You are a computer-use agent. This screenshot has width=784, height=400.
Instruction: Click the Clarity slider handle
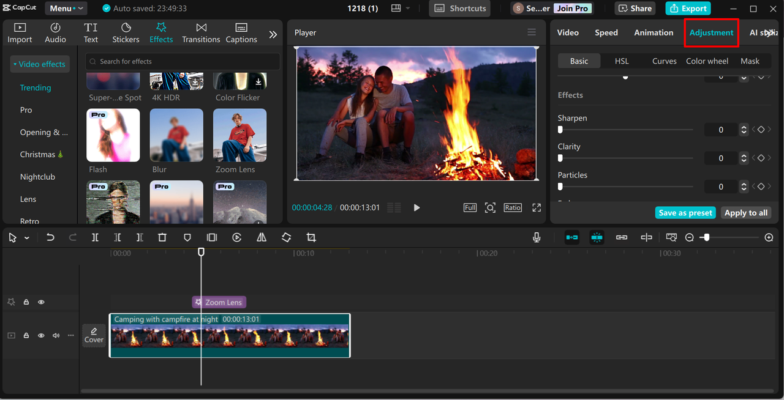tap(560, 158)
